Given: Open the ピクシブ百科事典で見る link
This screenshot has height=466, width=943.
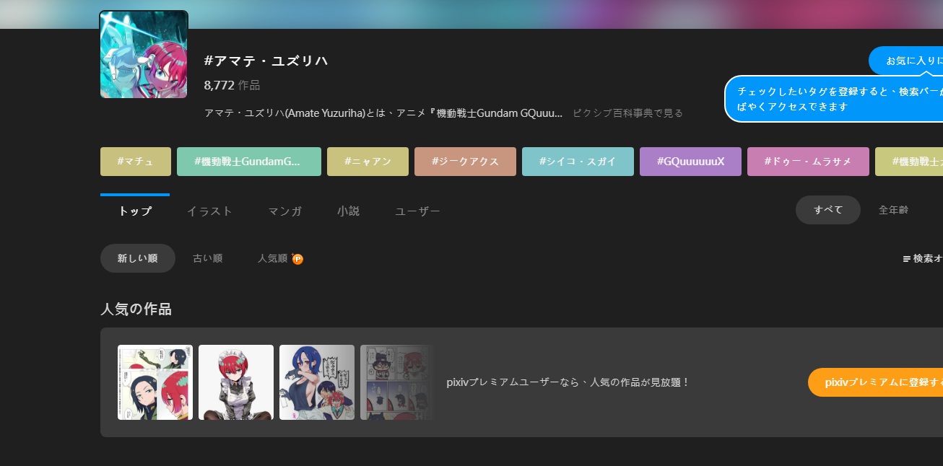Looking at the screenshot, I should point(627,113).
